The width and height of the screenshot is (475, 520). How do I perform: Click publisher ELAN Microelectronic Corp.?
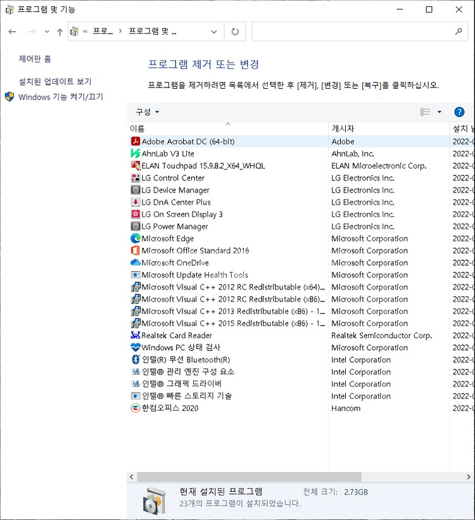tap(379, 166)
